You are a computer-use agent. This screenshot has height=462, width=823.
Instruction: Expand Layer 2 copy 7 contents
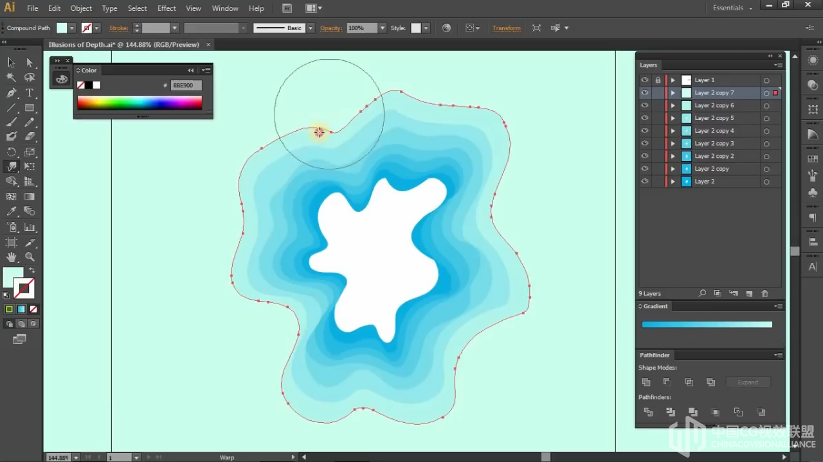[673, 92]
